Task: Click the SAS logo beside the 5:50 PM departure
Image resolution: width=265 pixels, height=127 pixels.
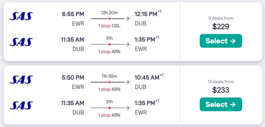Action: coord(21,80)
